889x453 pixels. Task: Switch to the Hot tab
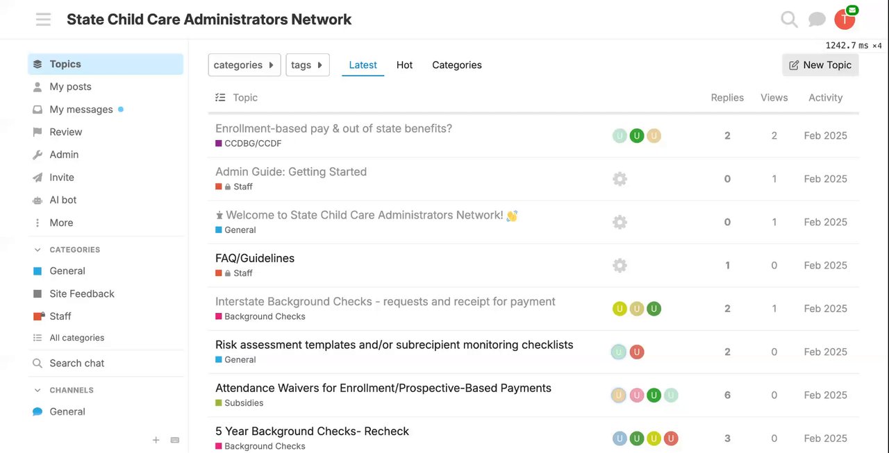coord(404,65)
